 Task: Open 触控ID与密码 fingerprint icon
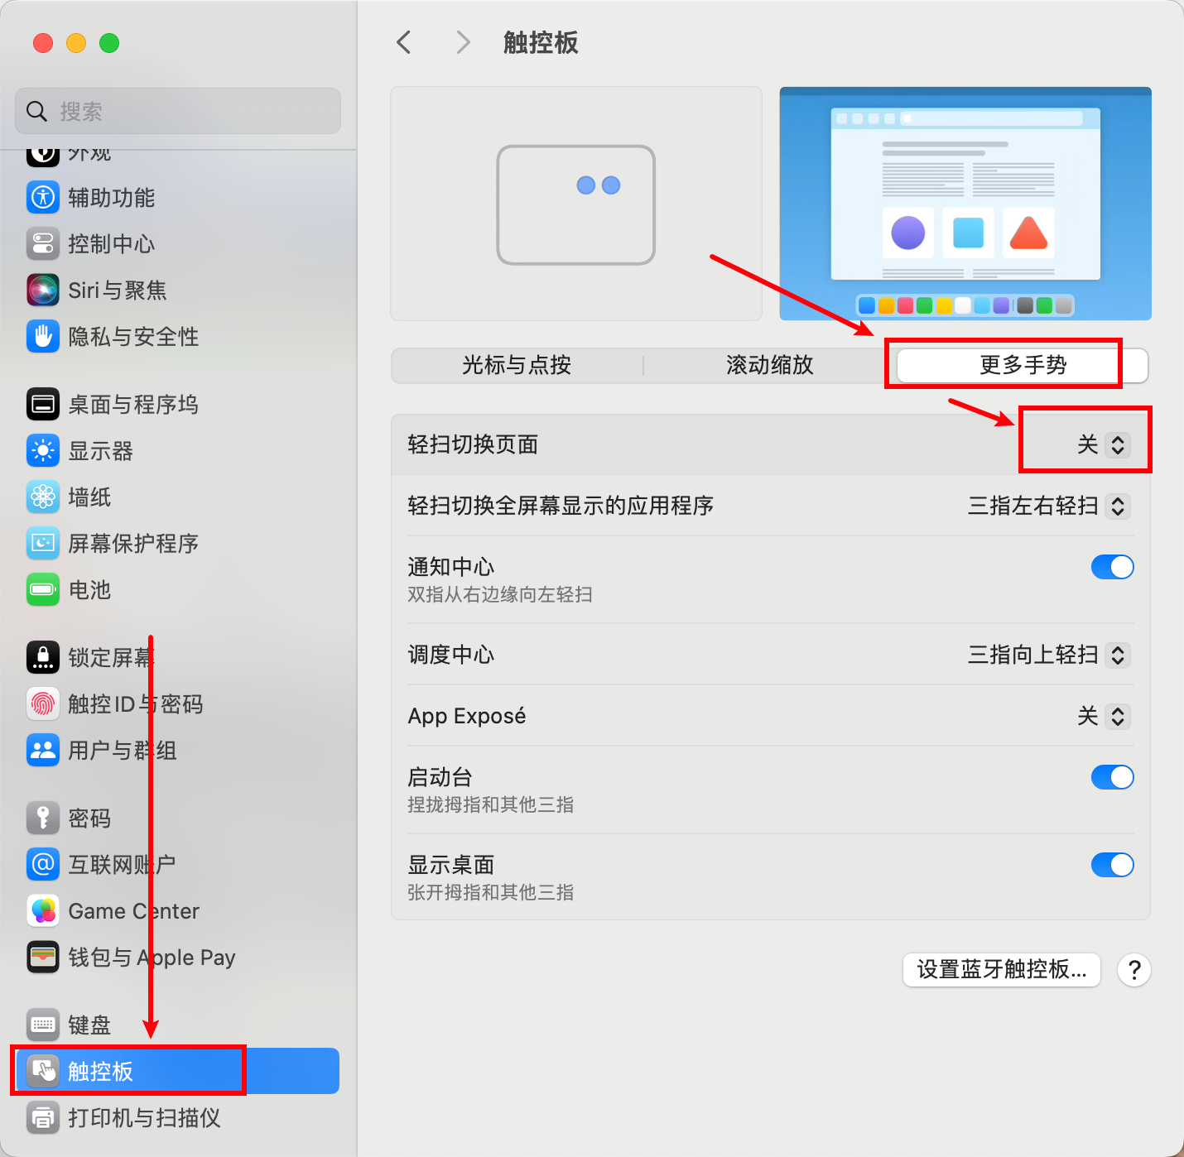pyautogui.click(x=43, y=703)
